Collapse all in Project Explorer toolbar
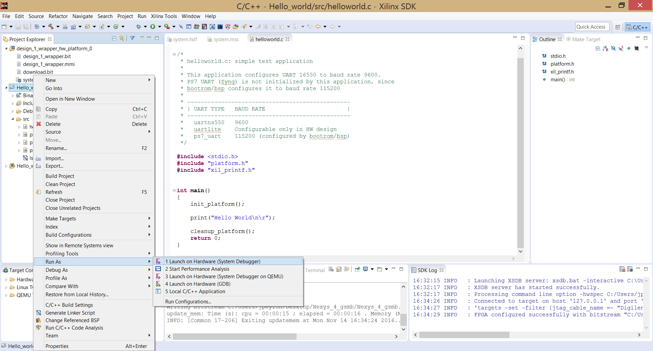 coord(114,38)
